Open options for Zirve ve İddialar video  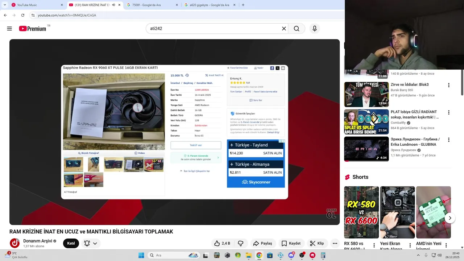pos(449,85)
